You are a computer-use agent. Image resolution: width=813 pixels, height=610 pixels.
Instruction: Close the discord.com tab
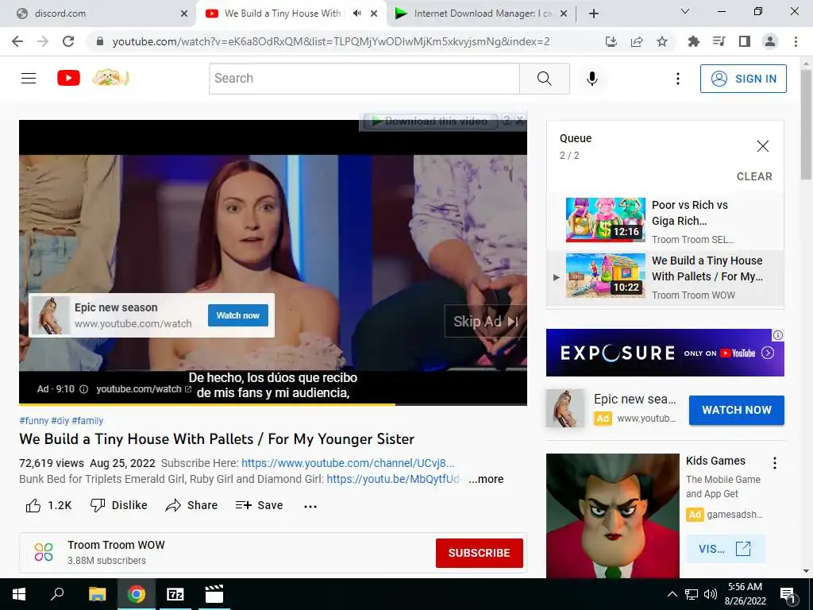click(x=184, y=14)
